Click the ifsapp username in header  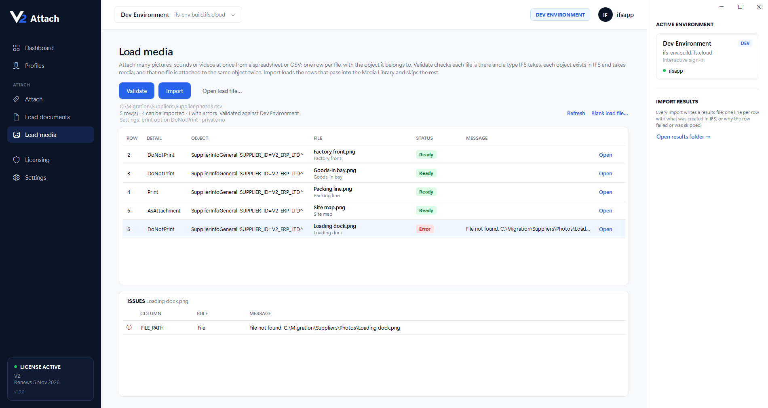click(x=625, y=15)
